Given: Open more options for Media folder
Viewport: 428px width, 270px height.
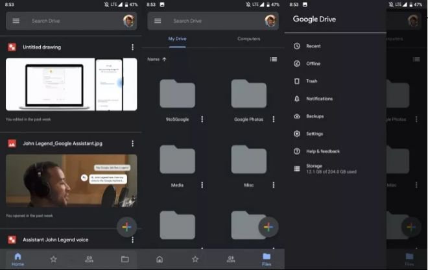Looking at the screenshot, I should coord(202,185).
